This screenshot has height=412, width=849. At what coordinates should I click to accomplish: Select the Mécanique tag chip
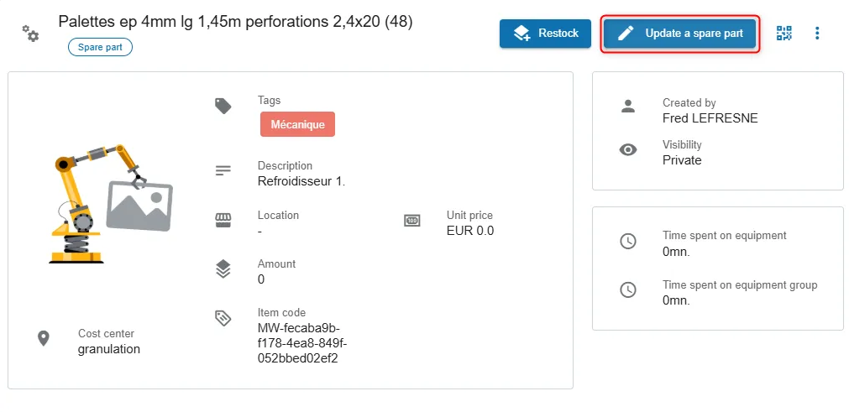(298, 124)
